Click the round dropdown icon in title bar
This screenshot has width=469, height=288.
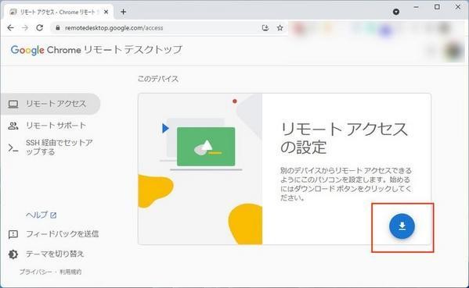click(396, 12)
